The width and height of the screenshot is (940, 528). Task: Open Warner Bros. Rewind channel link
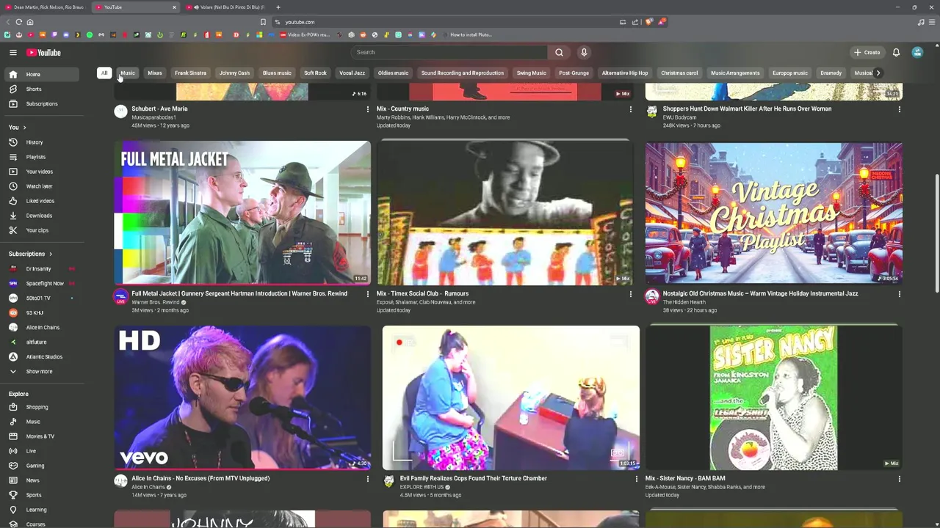click(x=156, y=302)
